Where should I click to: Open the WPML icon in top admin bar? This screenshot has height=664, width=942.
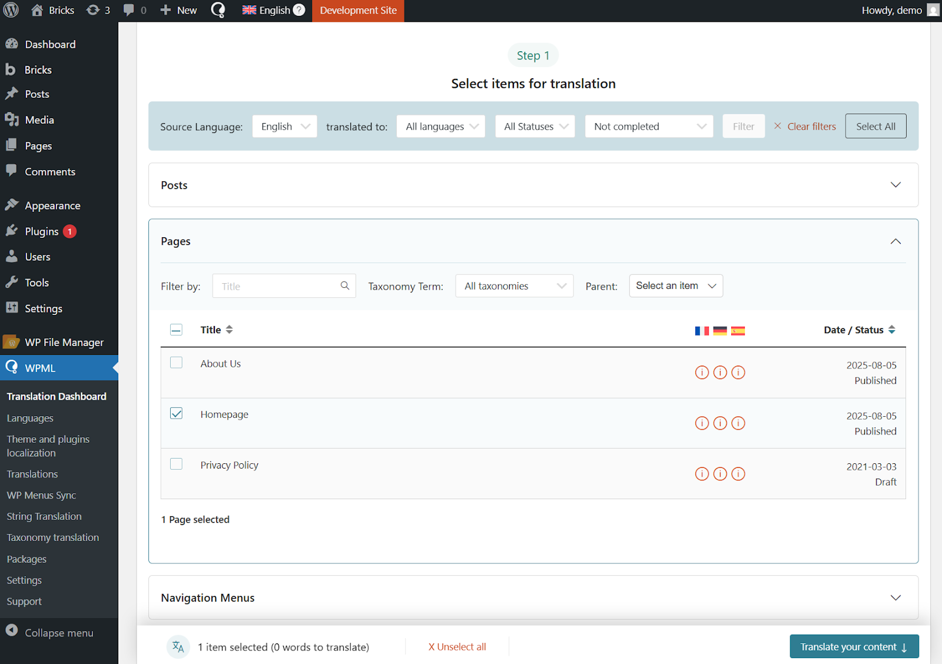pyautogui.click(x=218, y=10)
